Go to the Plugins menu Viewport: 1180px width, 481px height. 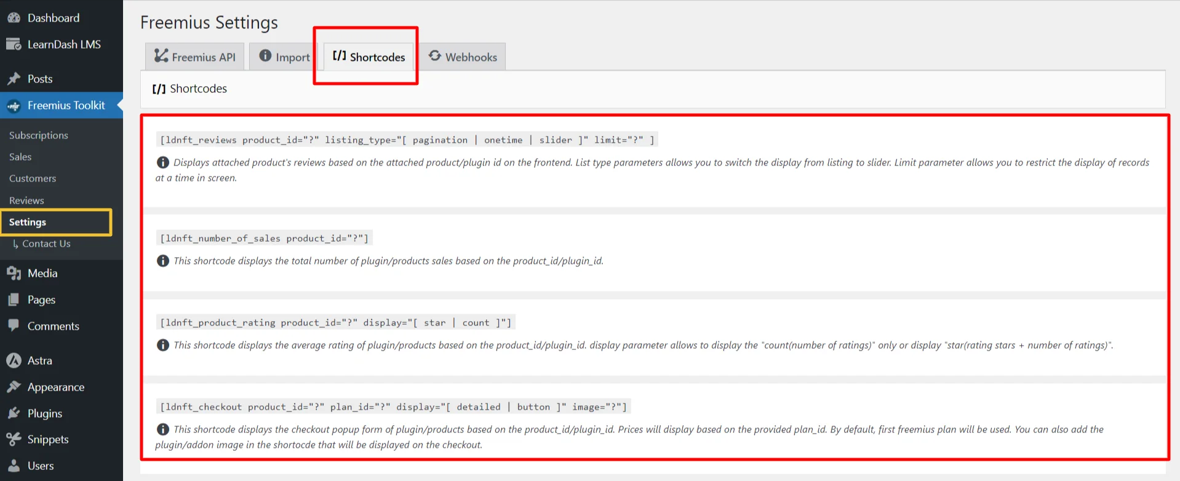(45, 413)
